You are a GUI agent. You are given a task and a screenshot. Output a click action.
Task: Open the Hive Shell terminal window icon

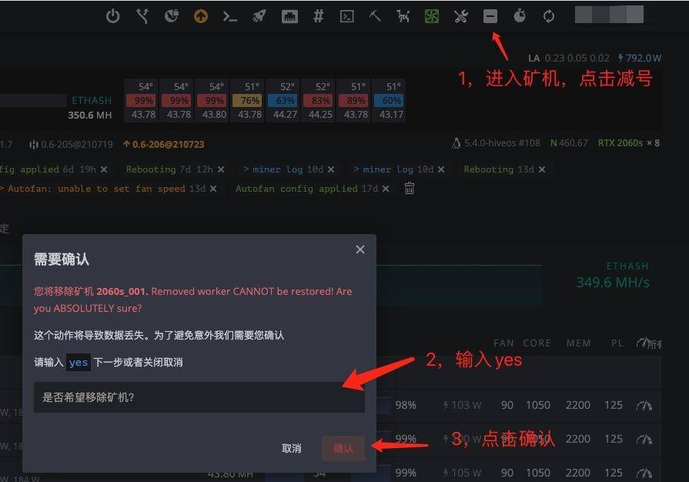(x=347, y=16)
